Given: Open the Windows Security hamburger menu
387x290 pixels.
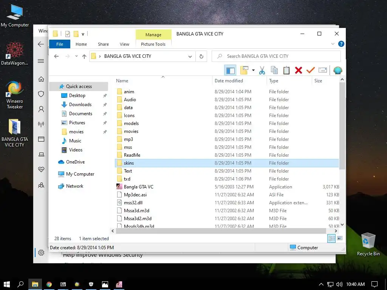Looking at the screenshot, I should coord(41,61).
